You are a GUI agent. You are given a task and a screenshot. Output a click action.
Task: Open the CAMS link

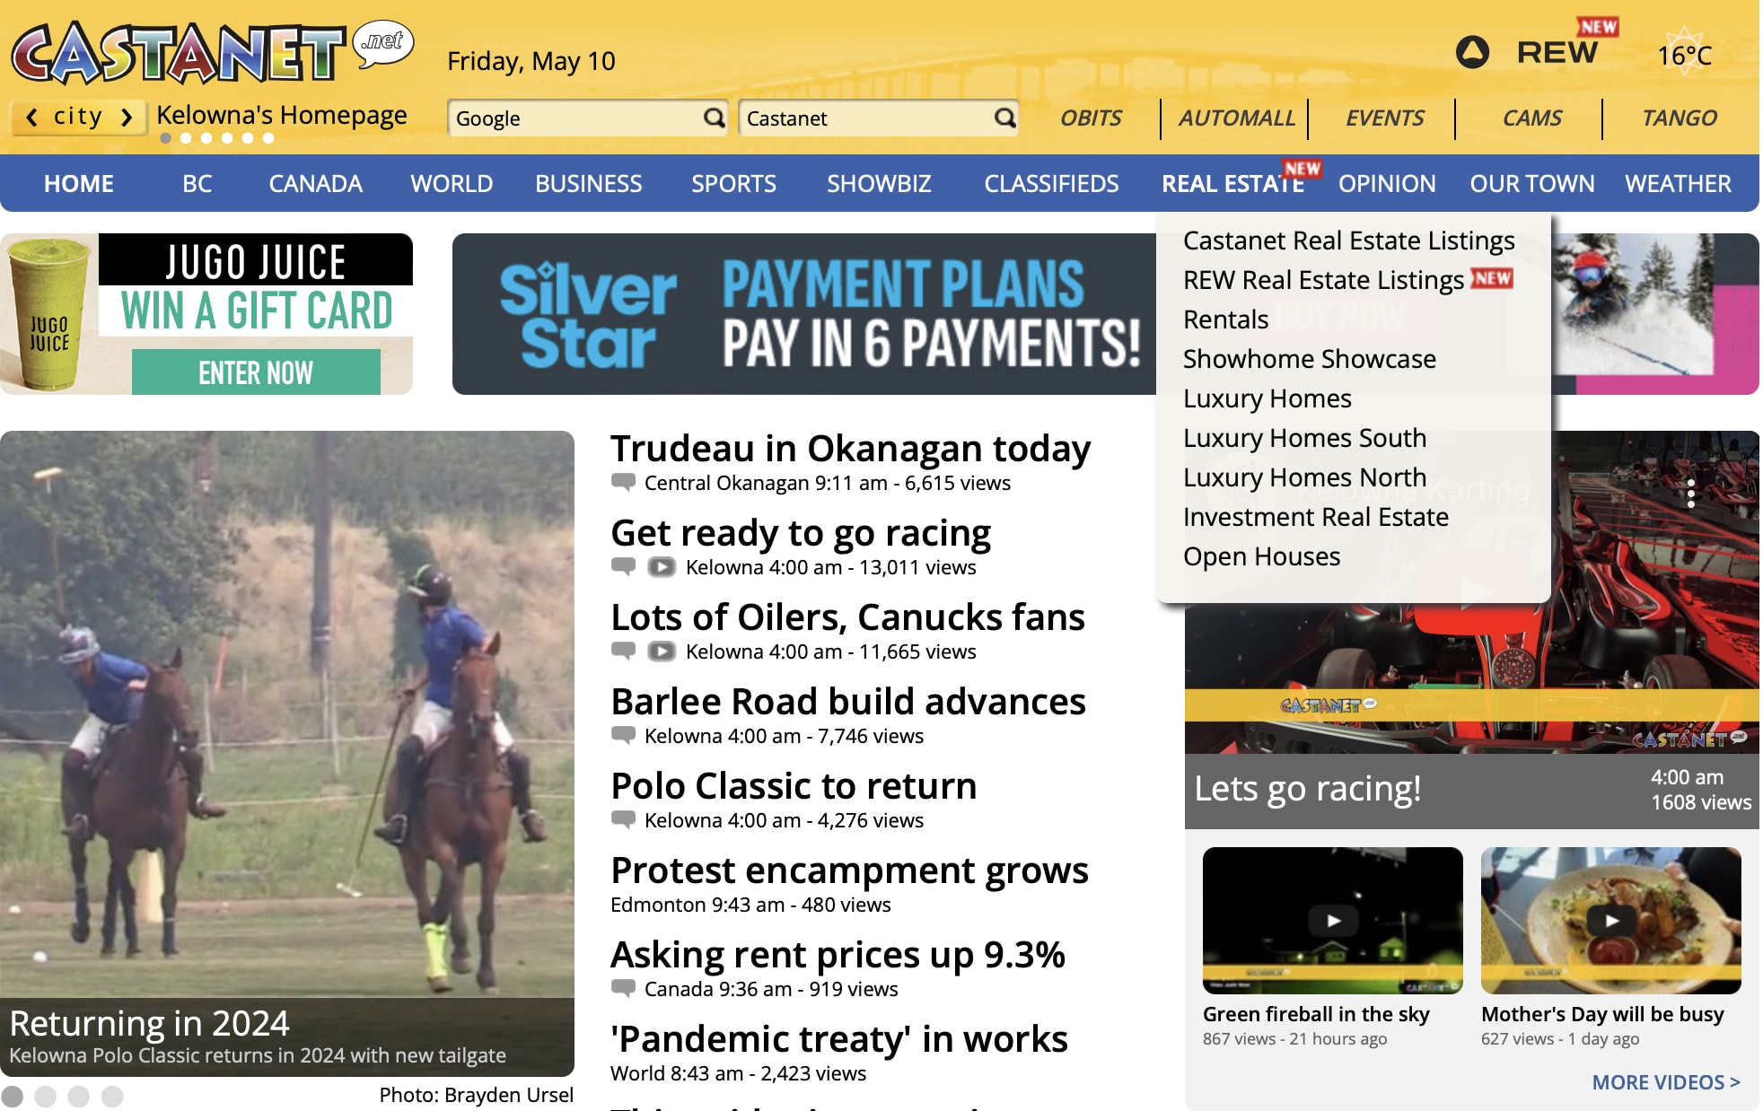point(1531,118)
